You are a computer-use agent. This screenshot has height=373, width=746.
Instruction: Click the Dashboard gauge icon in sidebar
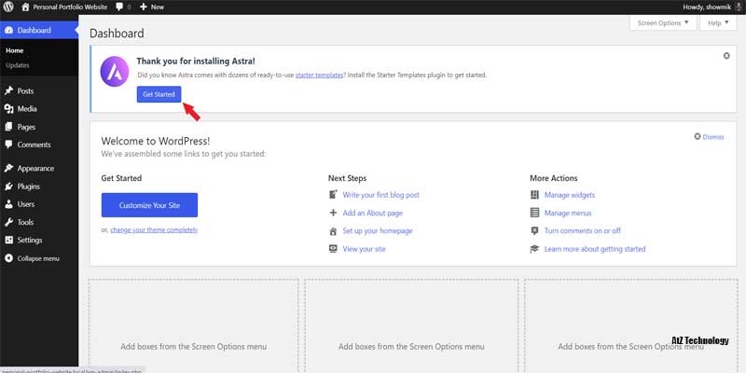click(8, 30)
